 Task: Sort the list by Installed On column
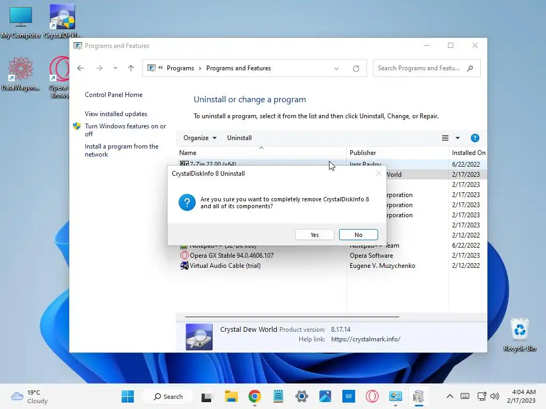(468, 153)
